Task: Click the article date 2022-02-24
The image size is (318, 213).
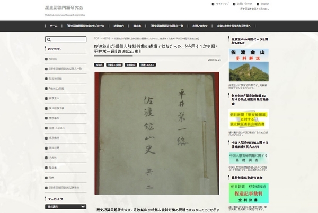Action: [x=214, y=60]
